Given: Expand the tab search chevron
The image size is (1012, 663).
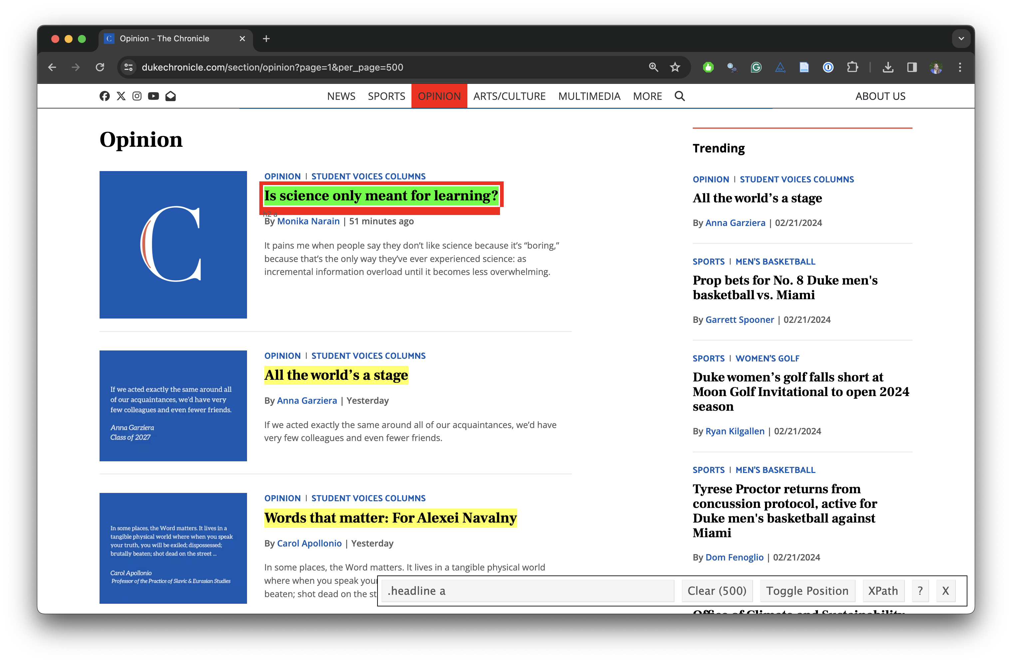Looking at the screenshot, I should click(x=961, y=39).
